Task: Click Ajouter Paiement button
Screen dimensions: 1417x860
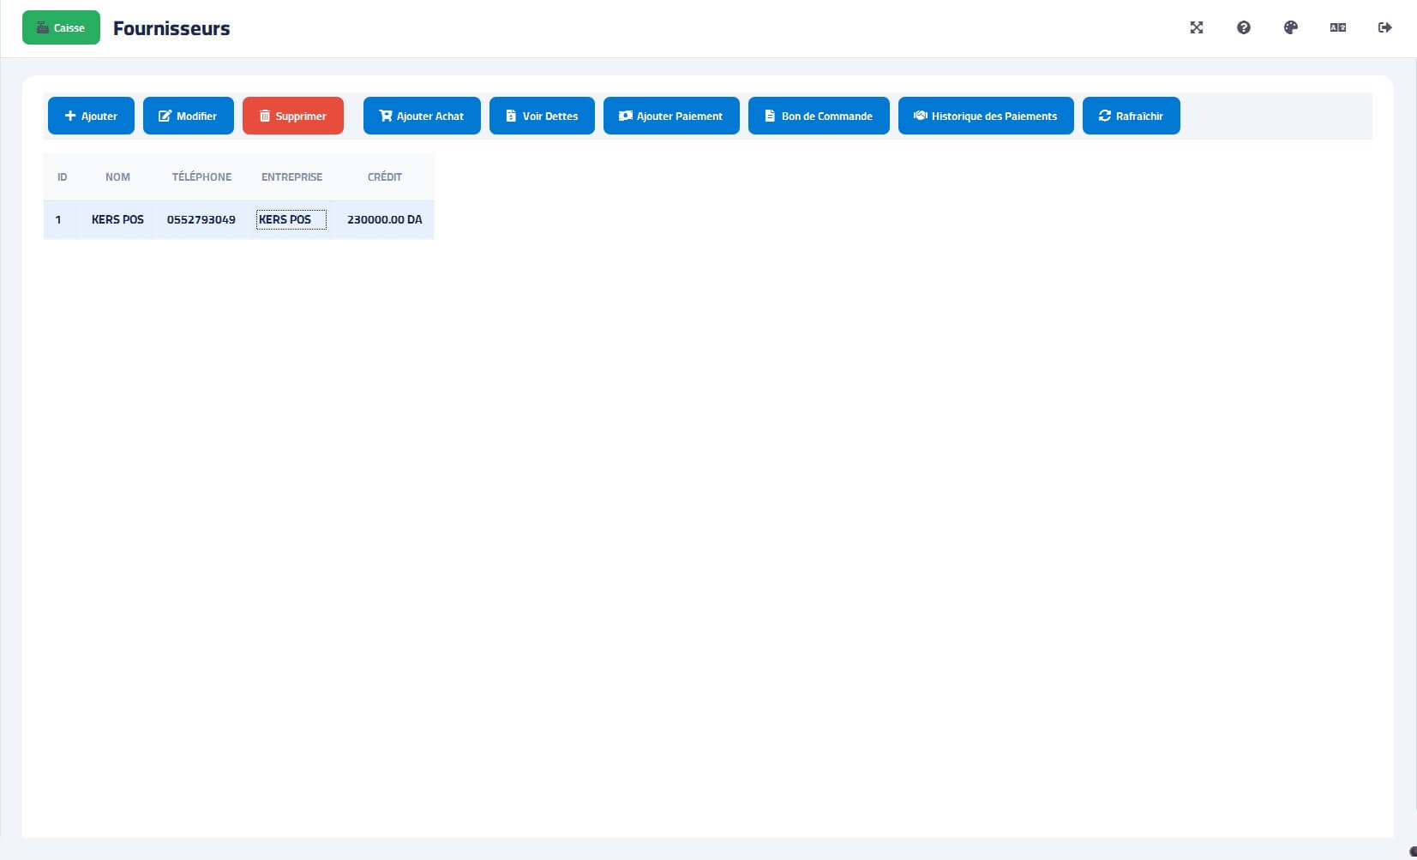Action: coord(670,116)
